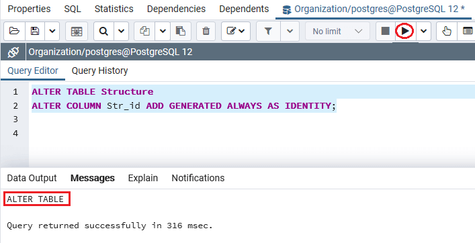475x243 pixels.
Task: Expand the Copy options dropdown
Action: point(163,31)
